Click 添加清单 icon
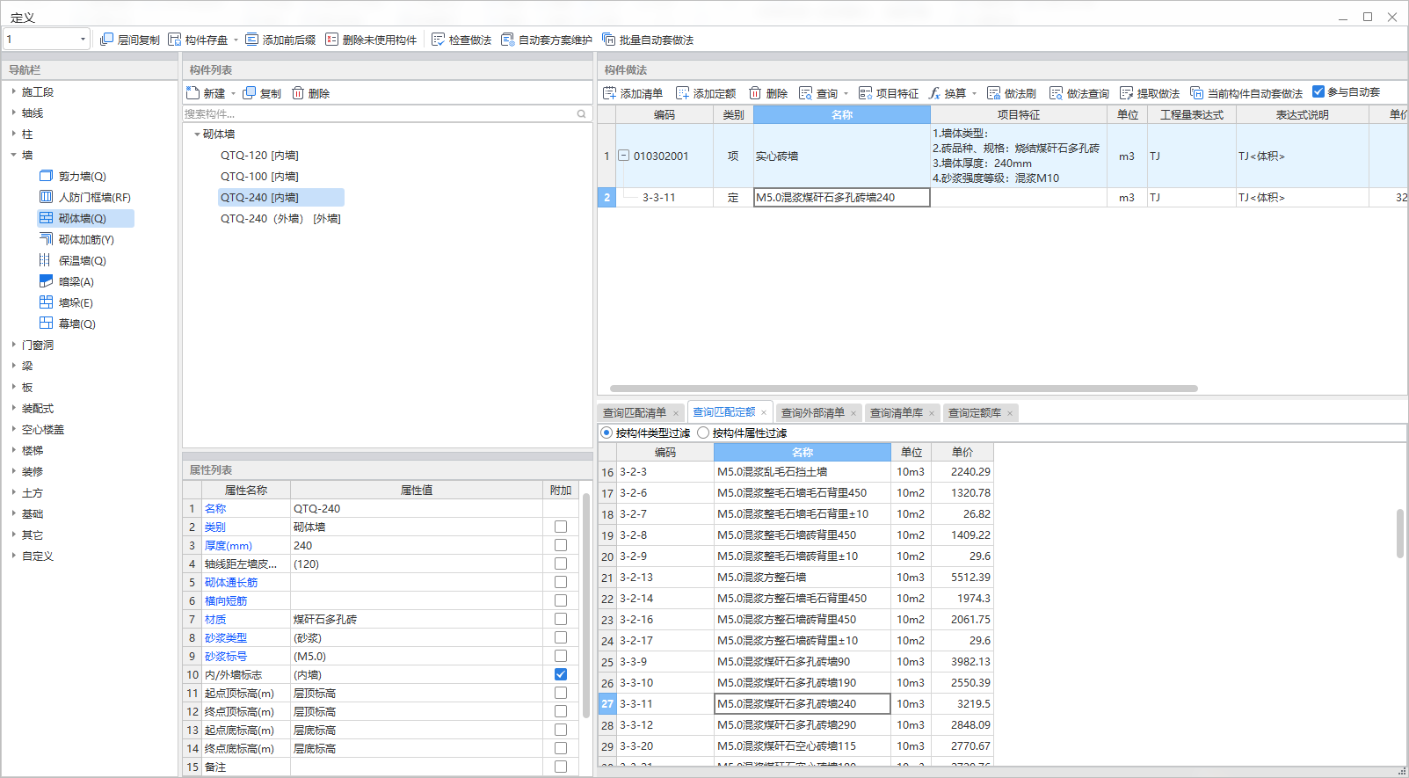1409x778 pixels. click(x=609, y=93)
